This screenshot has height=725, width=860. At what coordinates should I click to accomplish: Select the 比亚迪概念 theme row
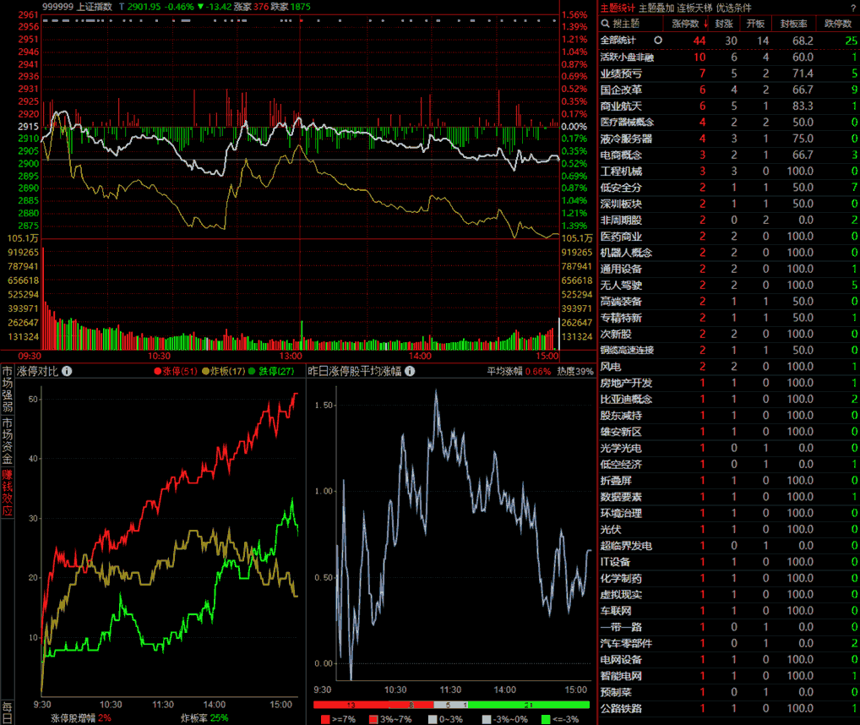(x=729, y=399)
